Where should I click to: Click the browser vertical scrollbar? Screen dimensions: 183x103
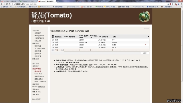tap(182, 45)
